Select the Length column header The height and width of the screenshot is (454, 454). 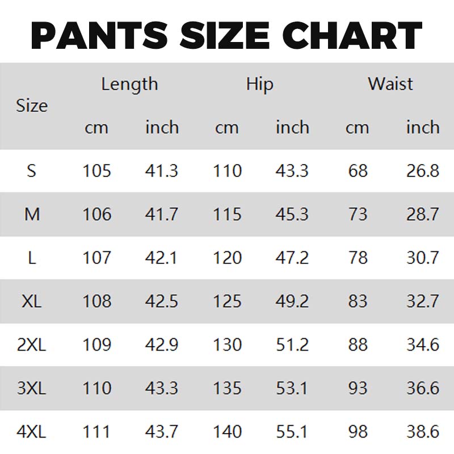129,85
